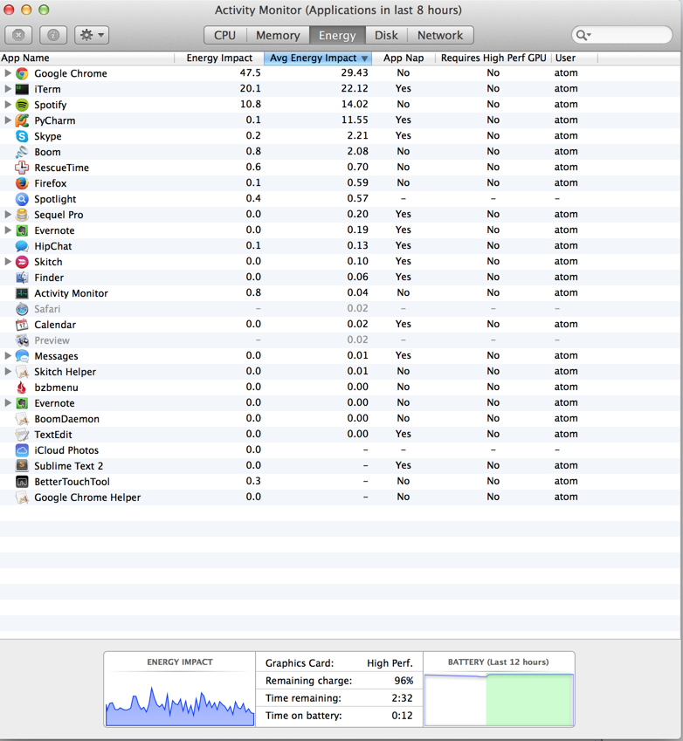
Task: Sort by App Name column header
Action: 87,58
